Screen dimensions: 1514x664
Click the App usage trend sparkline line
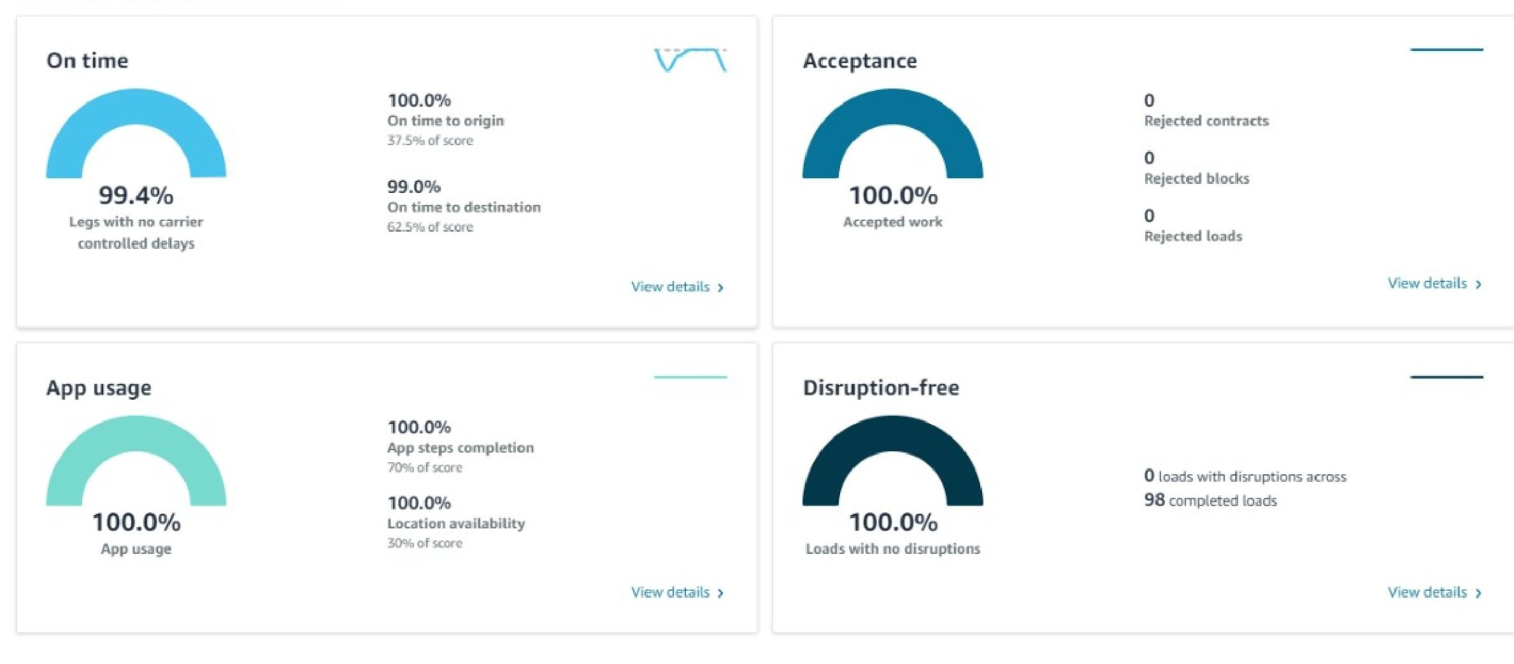coord(690,377)
